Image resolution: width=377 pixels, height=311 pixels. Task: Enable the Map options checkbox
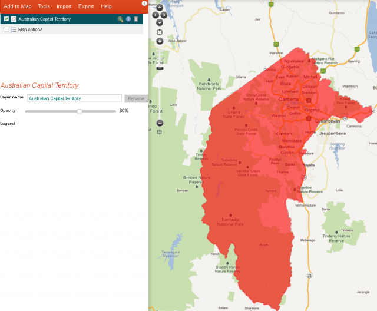coord(6,29)
